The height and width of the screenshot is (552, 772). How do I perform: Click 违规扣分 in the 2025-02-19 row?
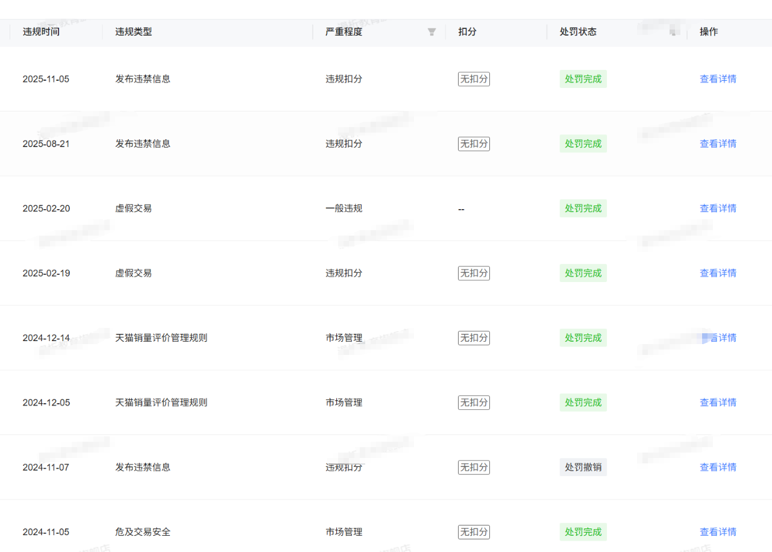coord(344,273)
